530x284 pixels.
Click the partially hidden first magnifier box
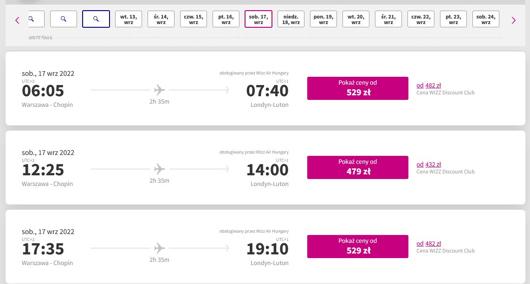37,19
